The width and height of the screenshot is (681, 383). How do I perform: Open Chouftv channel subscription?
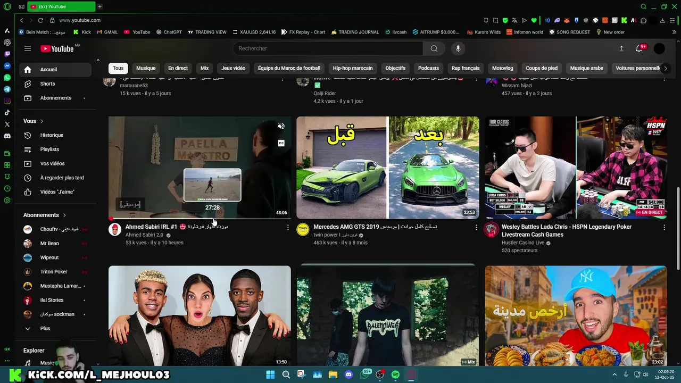coord(55,229)
